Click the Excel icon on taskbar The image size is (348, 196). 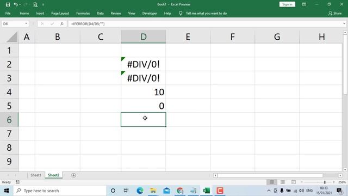[207, 191]
